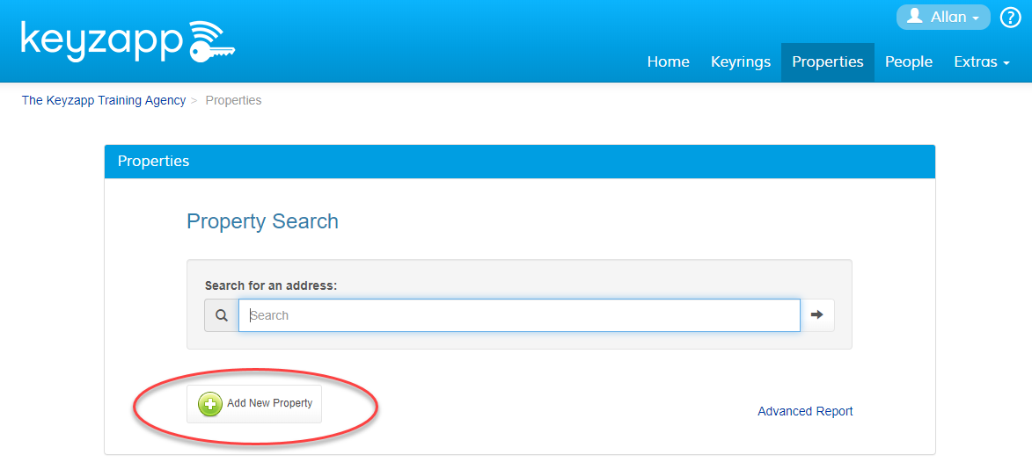Click the Property Search heading
1032x462 pixels.
tap(262, 221)
